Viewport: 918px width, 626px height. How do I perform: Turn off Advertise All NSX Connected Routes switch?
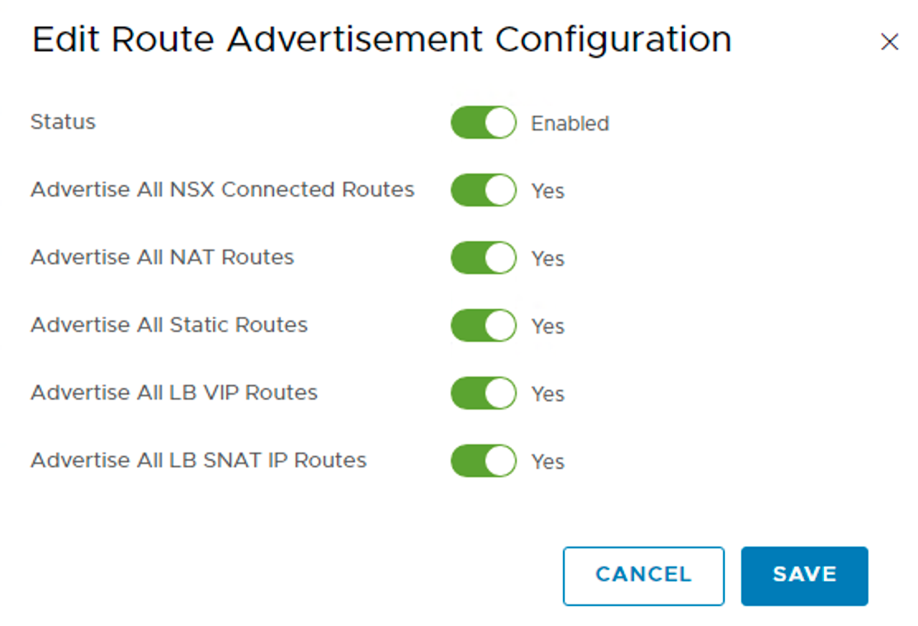pos(483,190)
